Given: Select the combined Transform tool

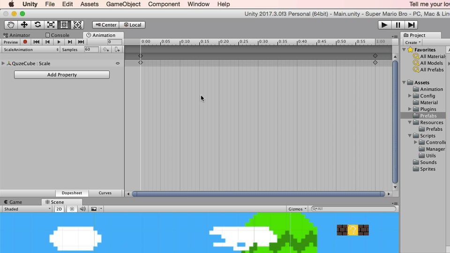Looking at the screenshot, I should click(77, 25).
